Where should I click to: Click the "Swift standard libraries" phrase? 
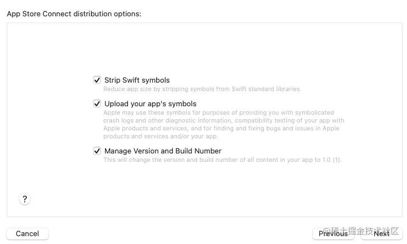[x=267, y=89]
